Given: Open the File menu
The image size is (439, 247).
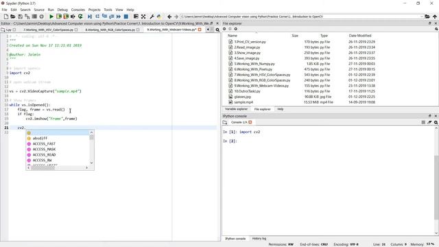Looking at the screenshot, I should coord(5,10).
